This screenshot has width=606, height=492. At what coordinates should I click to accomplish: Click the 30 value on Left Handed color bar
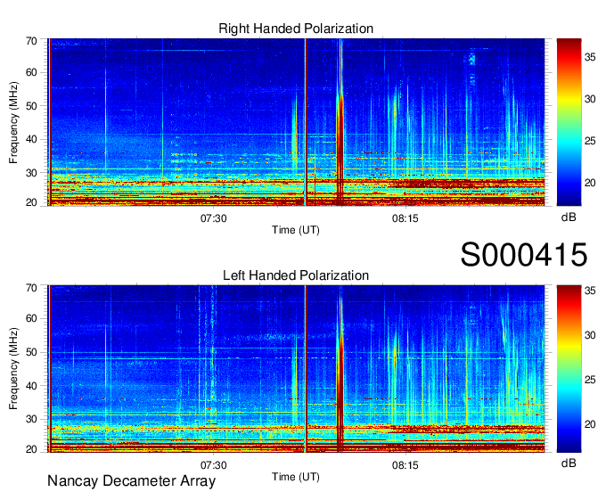tap(590, 335)
